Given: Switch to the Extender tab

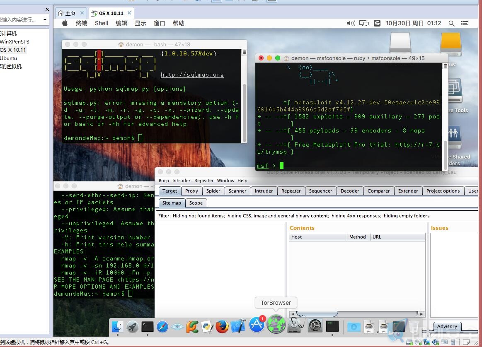Looking at the screenshot, I should click(408, 191).
